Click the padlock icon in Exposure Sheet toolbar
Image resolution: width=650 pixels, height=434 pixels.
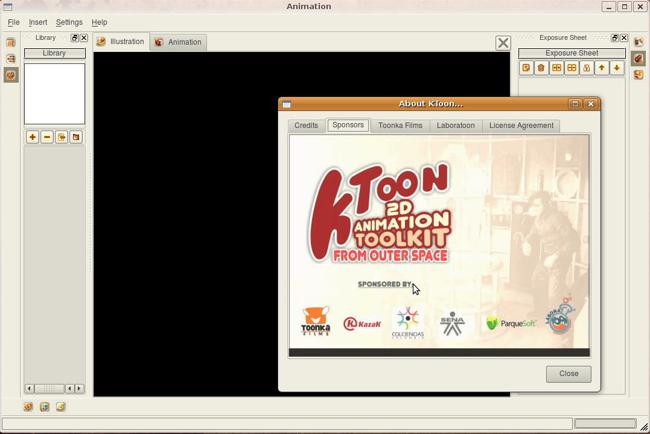[x=587, y=68]
